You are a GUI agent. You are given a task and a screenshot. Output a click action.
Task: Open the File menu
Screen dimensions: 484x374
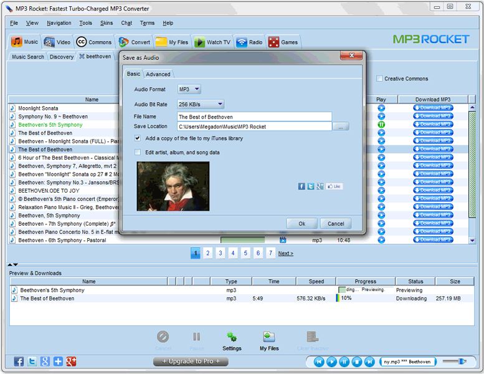coord(14,23)
